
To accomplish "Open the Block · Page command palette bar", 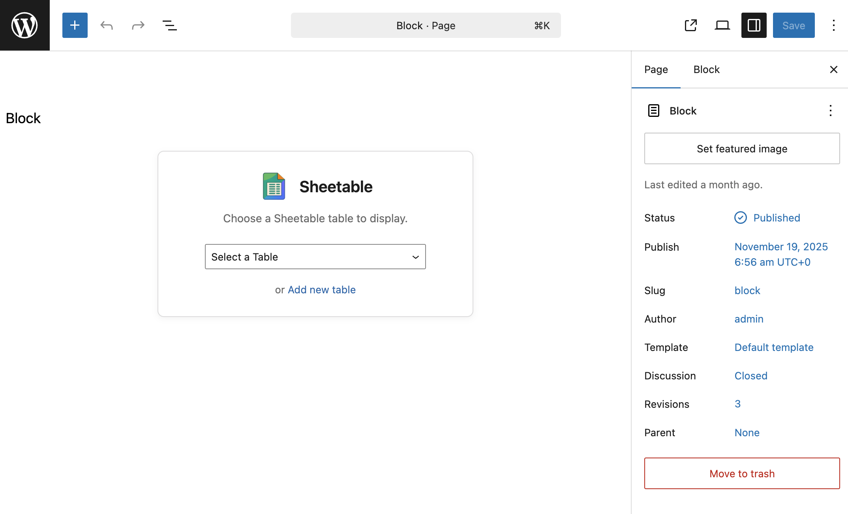I will click(x=426, y=25).
